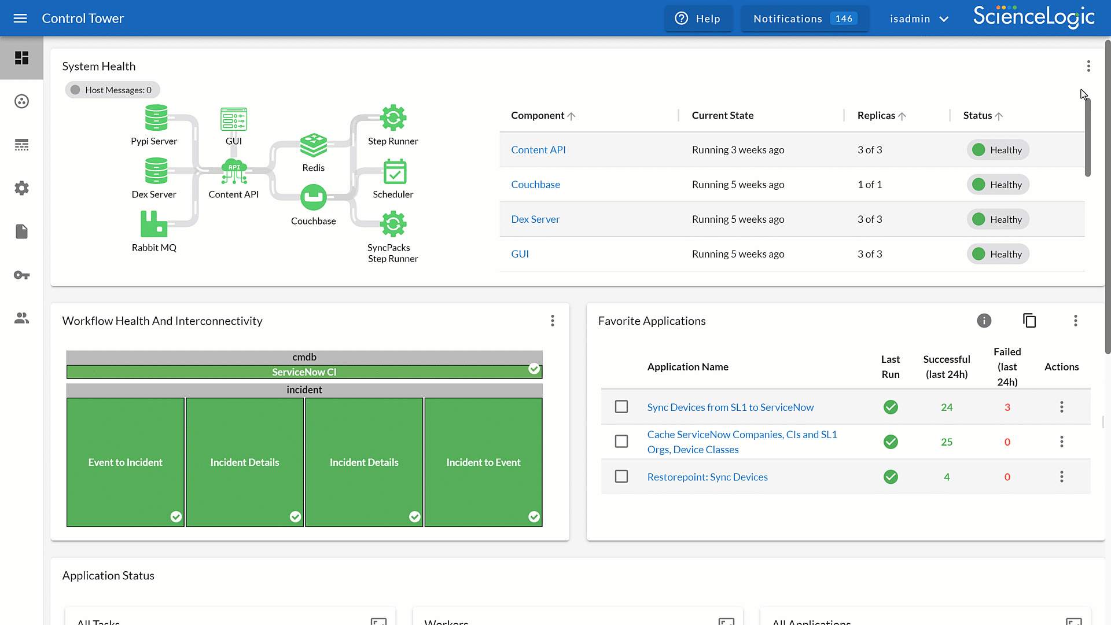Click the Scheduler calendar icon

point(395,171)
